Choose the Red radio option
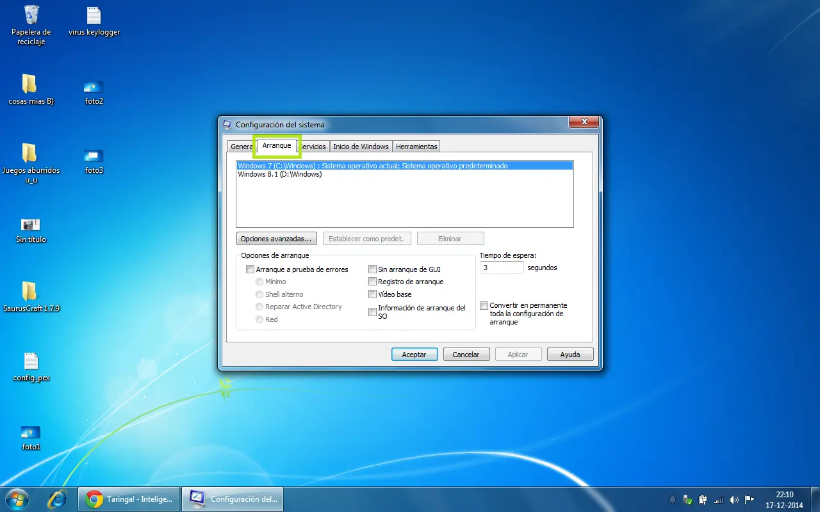Viewport: 820px width, 512px height. [x=259, y=319]
